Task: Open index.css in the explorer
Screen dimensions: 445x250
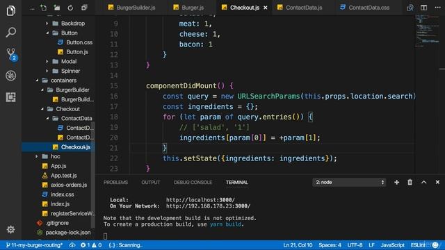Action: pyautogui.click(x=58, y=194)
